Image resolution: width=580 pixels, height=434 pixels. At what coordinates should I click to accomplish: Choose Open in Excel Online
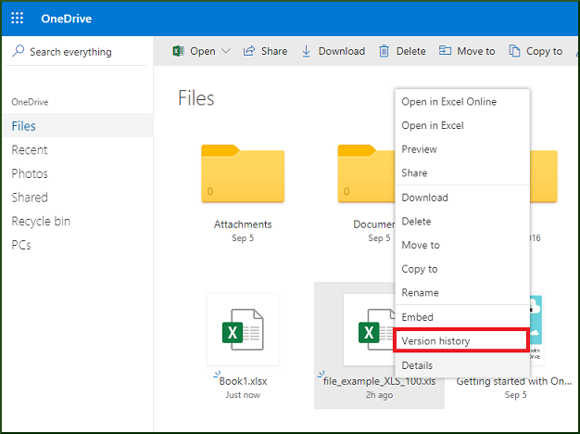click(x=462, y=101)
